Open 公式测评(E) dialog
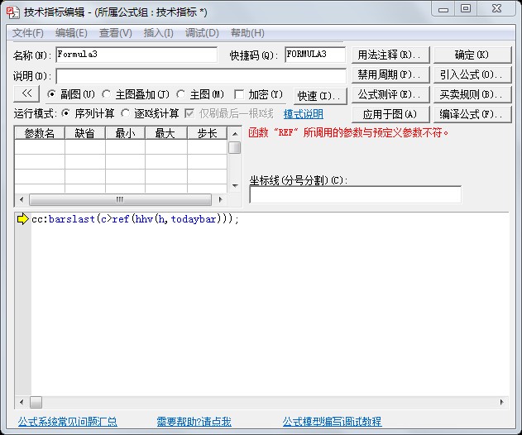Screen dimensions: 522x435 [x=390, y=94]
